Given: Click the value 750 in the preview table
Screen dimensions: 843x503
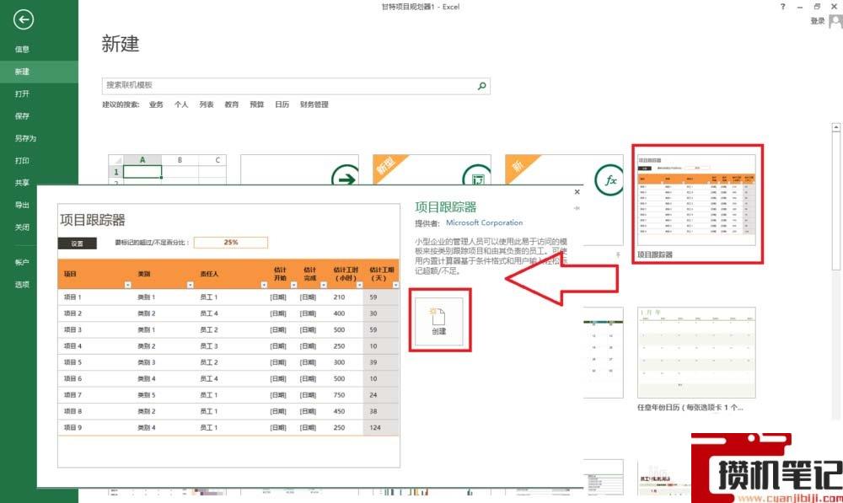Looking at the screenshot, I should (x=339, y=395).
